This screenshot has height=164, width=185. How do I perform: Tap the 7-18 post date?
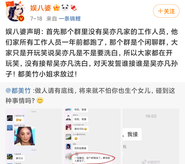tap(36, 19)
